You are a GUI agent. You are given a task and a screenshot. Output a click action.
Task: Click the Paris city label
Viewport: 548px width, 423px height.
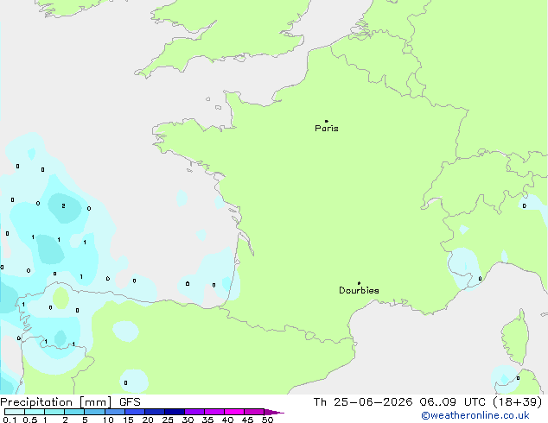click(x=327, y=129)
